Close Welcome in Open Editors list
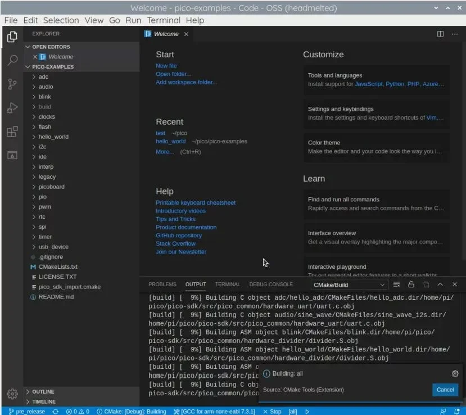466x415 pixels. 35,56
